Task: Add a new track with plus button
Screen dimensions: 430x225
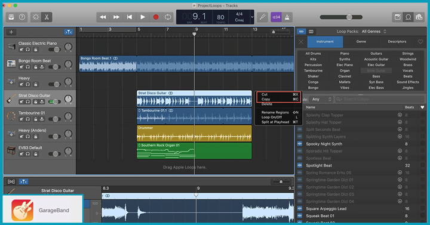Action: coord(11,32)
